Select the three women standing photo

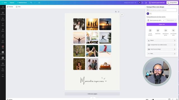tap(92, 64)
